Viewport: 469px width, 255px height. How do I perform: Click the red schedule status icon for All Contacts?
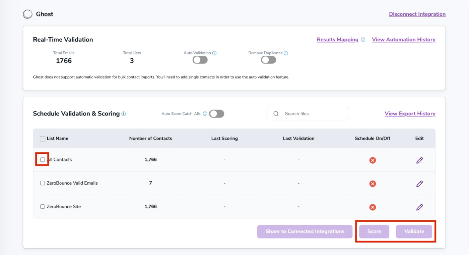[373, 160]
